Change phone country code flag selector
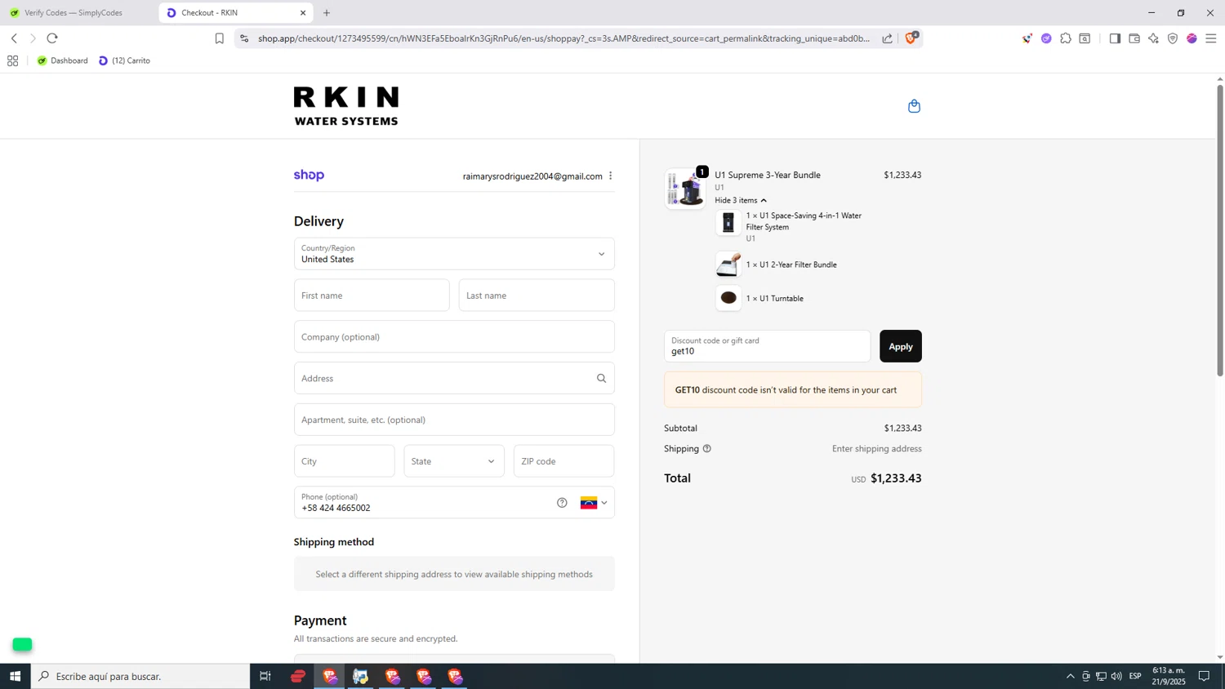1225x689 pixels. point(594,503)
